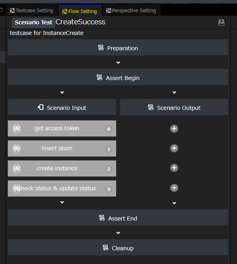Image resolution: width=237 pixels, height=264 pixels.
Task: Expand chevron above Scenario Output
Action: 174,93
